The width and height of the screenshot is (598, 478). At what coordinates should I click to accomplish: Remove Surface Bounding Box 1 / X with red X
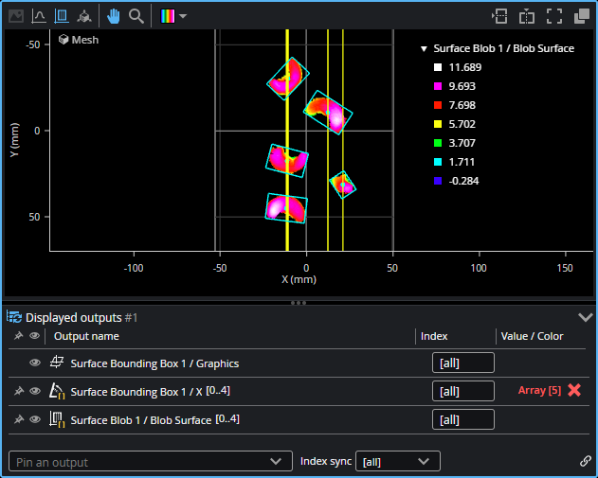point(574,390)
